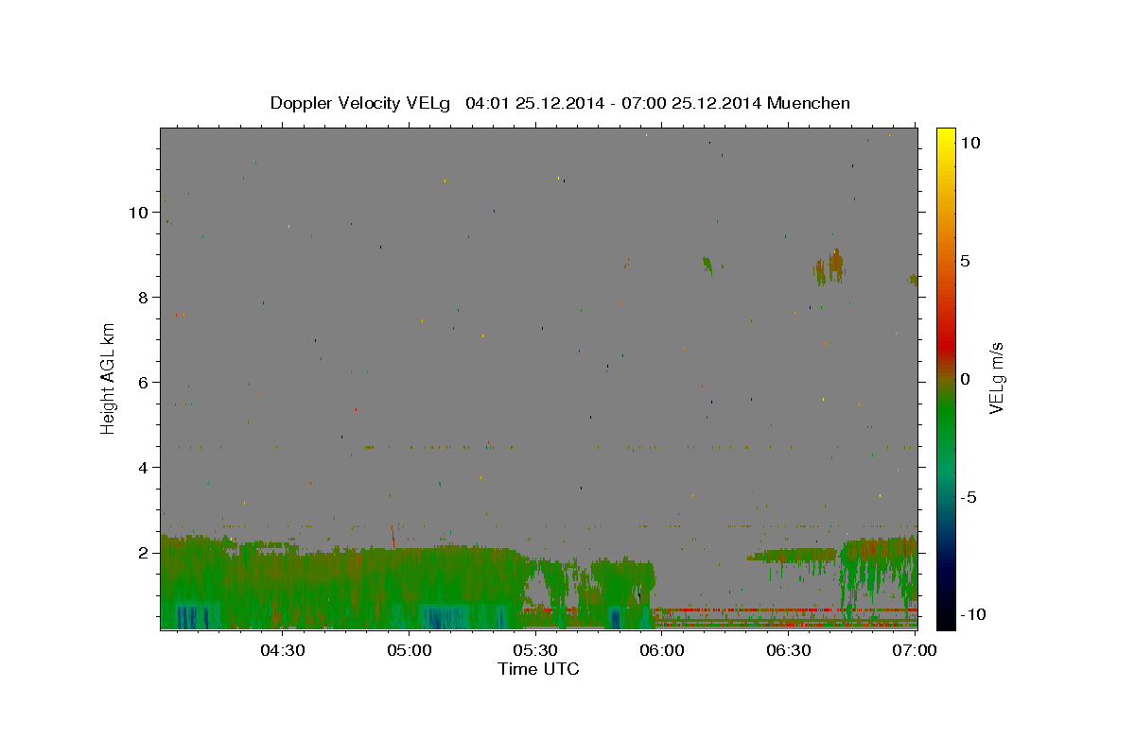1135x756 pixels.
Task: Select the date range '04:01 25.12.2014' in the title
Action: pos(536,103)
